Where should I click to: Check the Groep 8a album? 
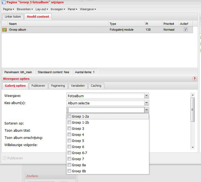(69, 165)
